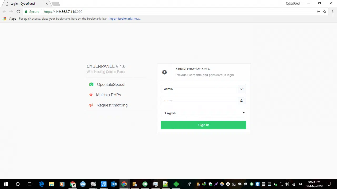This screenshot has height=189, width=337.
Task: Click the Apps label in the bookmarks bar
Action: click(x=13, y=19)
